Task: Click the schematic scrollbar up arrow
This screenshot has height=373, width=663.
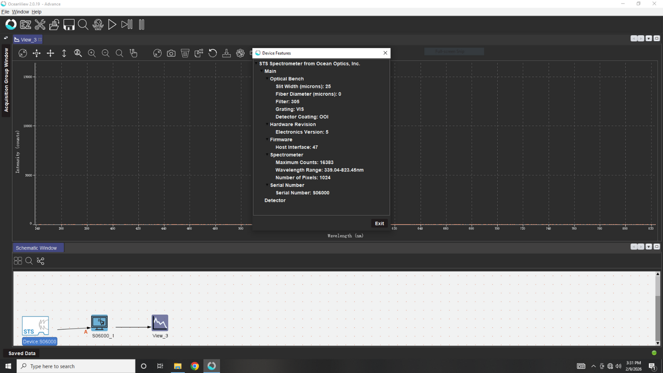Action: (657, 274)
